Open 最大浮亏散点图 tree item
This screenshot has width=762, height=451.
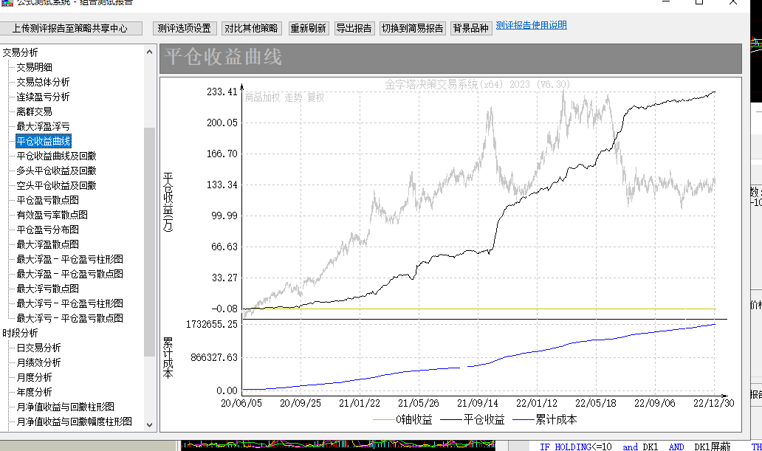(x=47, y=289)
